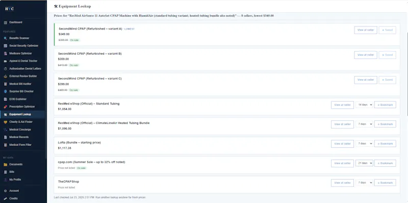View ResMed eShop Standard Tubing at seller
The image size is (408, 203).
click(342, 105)
